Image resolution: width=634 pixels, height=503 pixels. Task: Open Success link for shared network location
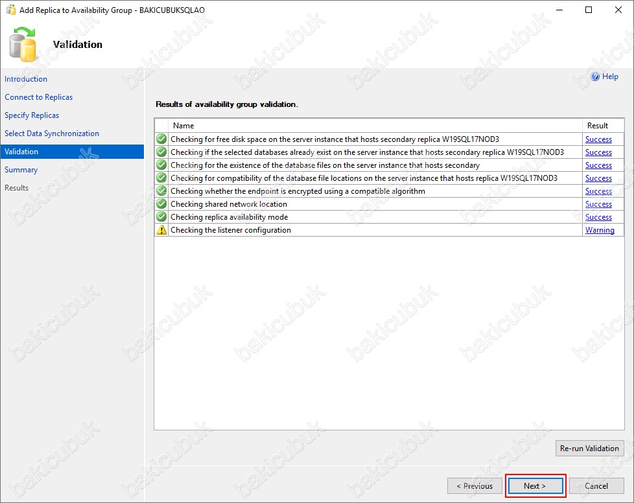pos(598,204)
